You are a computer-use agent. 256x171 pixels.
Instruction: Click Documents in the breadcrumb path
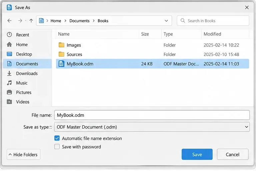point(80,21)
